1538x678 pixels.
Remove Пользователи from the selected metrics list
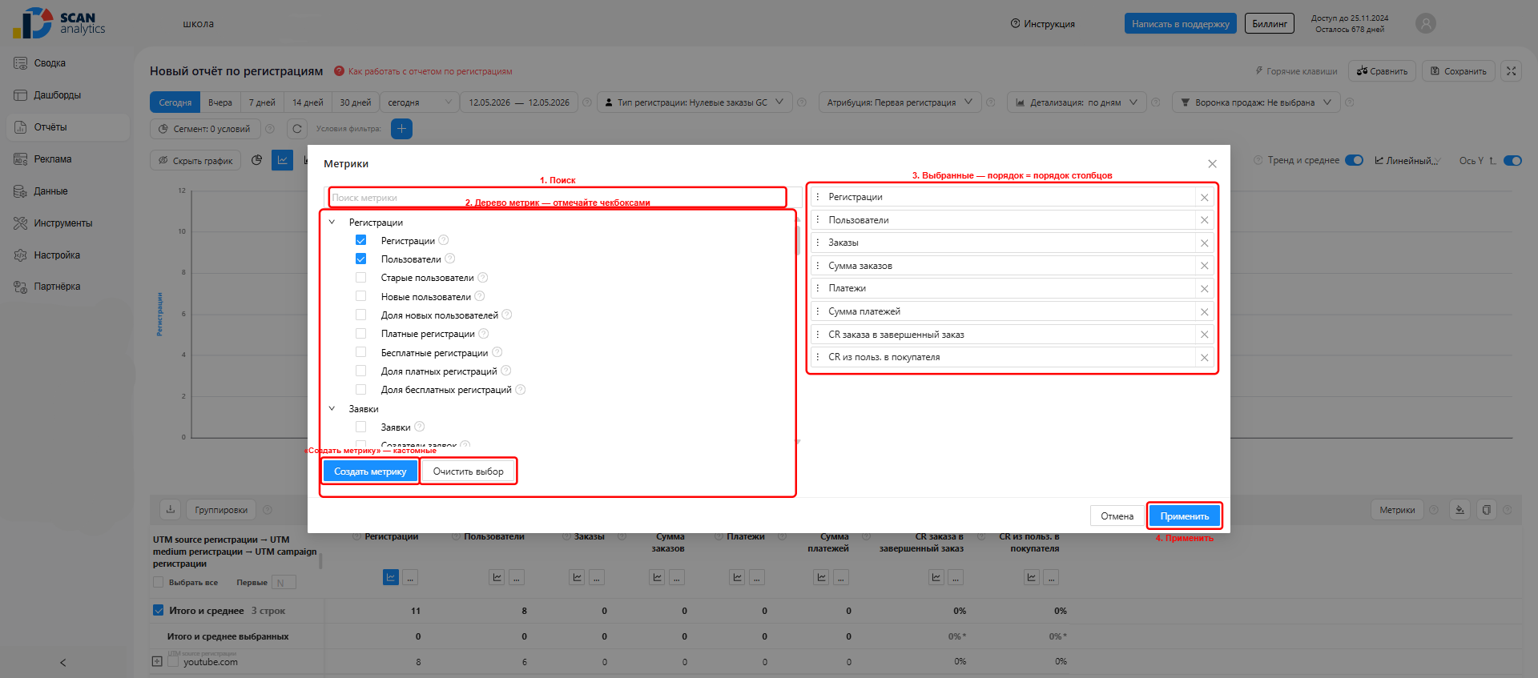point(1204,220)
